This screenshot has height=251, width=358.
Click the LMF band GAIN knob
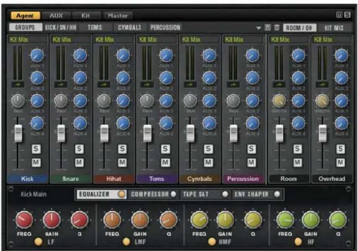click(140, 220)
